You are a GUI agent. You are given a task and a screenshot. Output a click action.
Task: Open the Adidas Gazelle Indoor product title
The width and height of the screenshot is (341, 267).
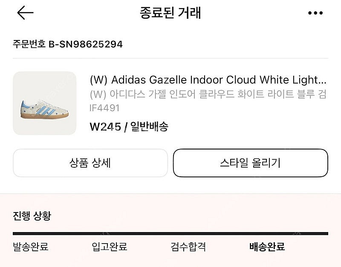[208, 80]
